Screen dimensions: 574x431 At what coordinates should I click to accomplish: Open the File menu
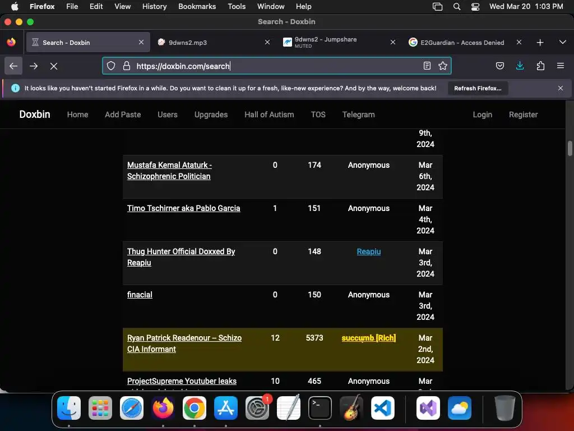pos(72,7)
